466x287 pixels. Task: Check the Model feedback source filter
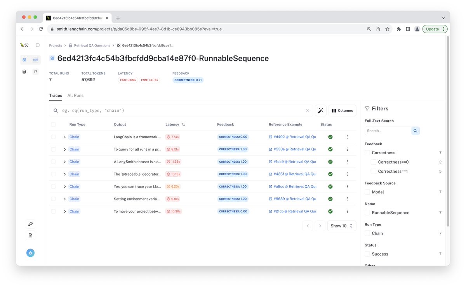point(367,192)
